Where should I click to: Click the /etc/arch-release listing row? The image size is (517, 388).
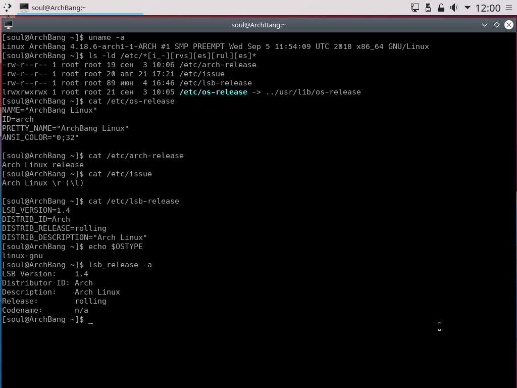point(129,65)
